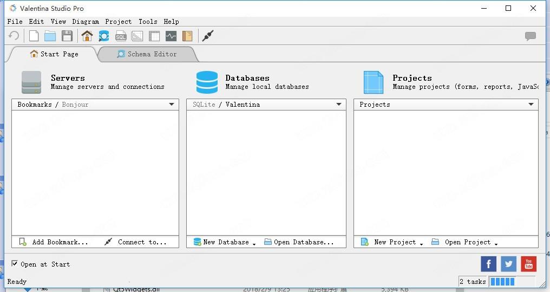Click the Add Bookmark... button
550x292 pixels.
point(53,242)
